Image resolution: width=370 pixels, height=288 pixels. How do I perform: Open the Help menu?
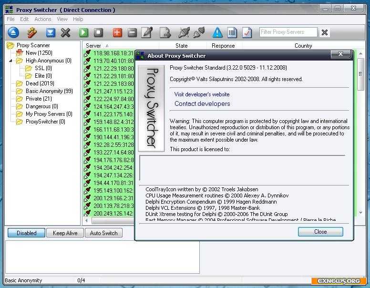tap(78, 19)
